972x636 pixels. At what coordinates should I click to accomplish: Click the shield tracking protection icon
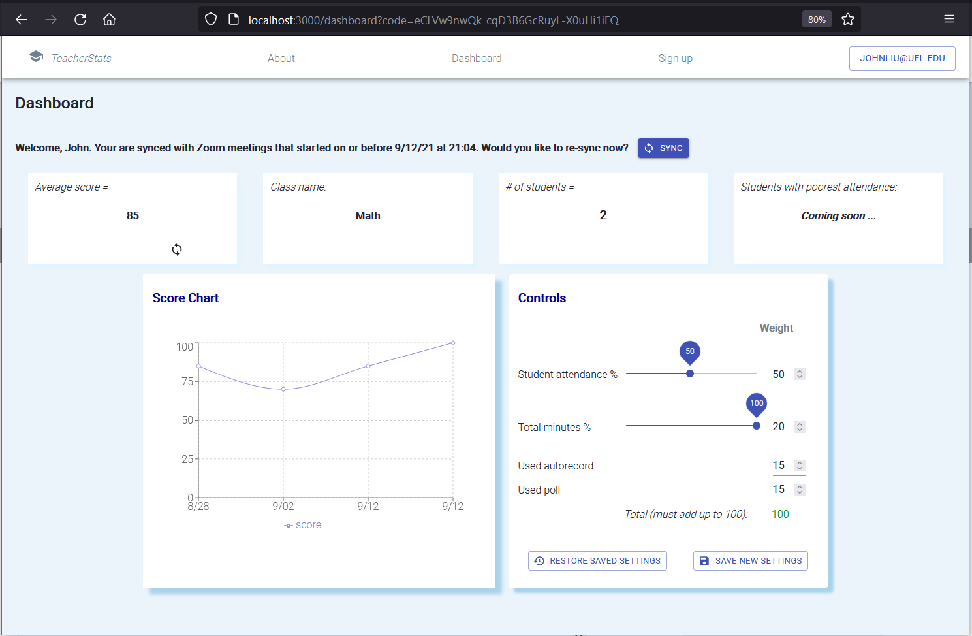[x=210, y=20]
